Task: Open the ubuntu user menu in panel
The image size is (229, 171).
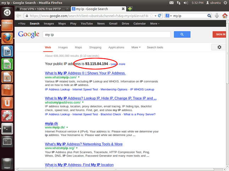Action: (213, 3)
